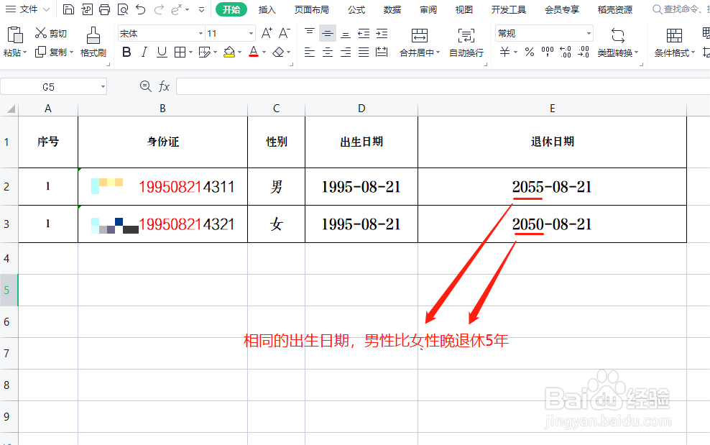
Task: Click the undo button
Action: click(139, 9)
